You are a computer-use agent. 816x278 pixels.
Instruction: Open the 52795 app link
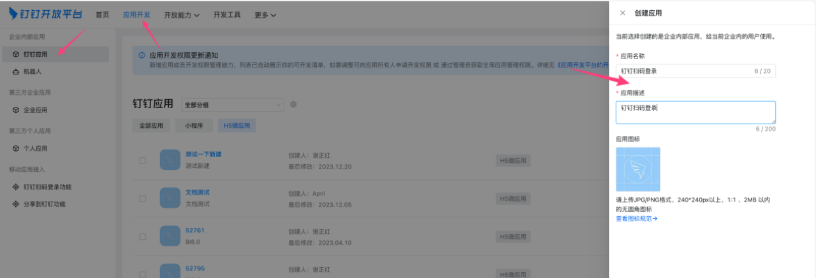point(195,268)
